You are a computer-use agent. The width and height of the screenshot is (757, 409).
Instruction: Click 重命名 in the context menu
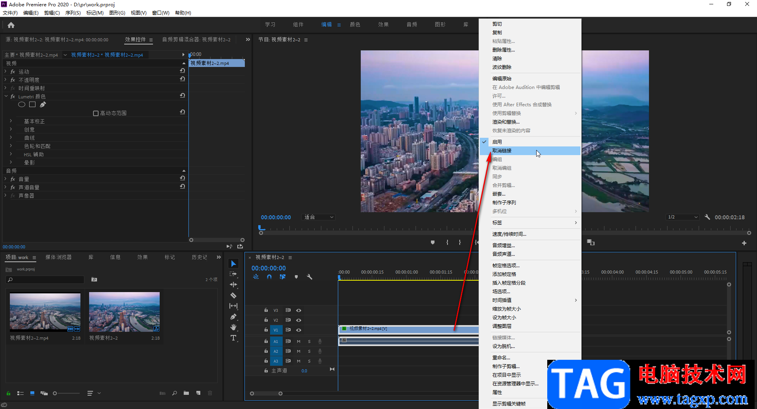pyautogui.click(x=501, y=358)
